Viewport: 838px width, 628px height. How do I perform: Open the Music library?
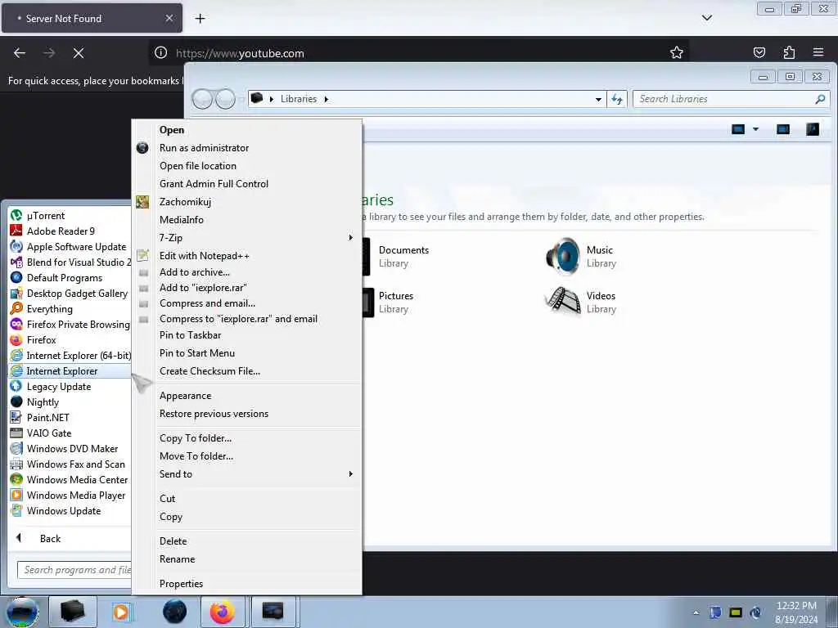[582, 256]
